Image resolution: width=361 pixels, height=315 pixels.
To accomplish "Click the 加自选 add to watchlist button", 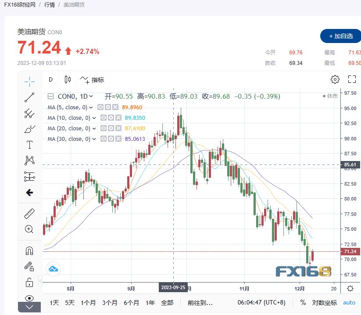I will coord(340,36).
